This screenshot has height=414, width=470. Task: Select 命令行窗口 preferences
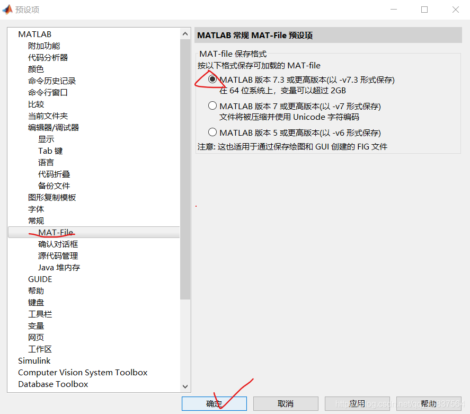pyautogui.click(x=48, y=93)
